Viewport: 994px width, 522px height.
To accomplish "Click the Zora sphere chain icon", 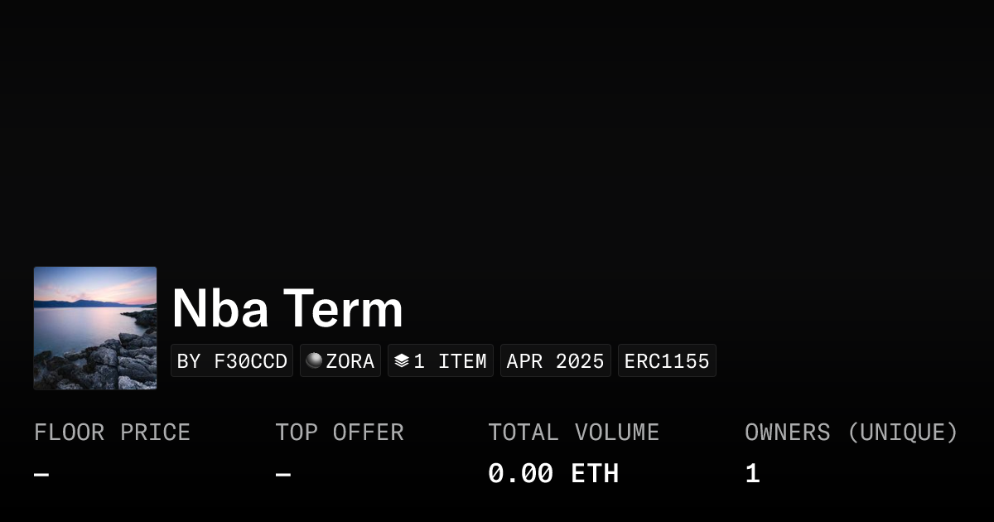I will point(314,360).
